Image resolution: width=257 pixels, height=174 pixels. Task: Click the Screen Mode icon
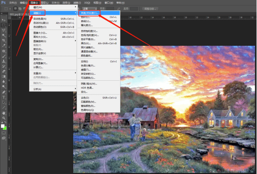pos(4,138)
